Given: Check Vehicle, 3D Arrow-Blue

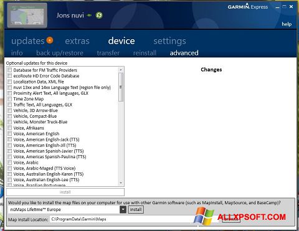Looking at the screenshot, I should (x=10, y=110).
